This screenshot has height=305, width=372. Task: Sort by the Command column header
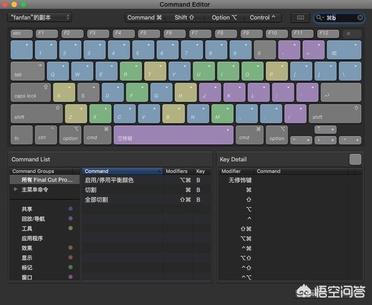122,171
